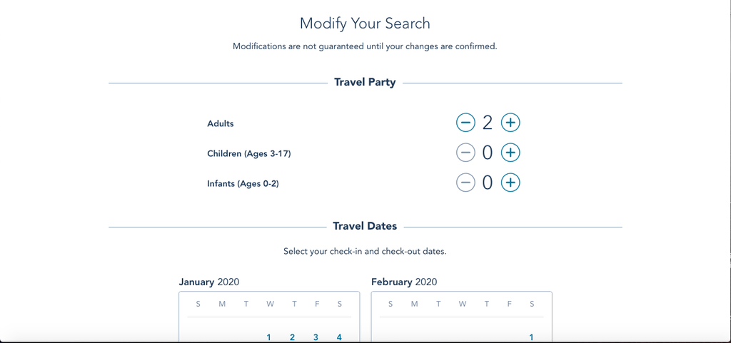Screen dimensions: 731x343
Task: Pick February 1, 2020 on calendar
Action: click(532, 337)
